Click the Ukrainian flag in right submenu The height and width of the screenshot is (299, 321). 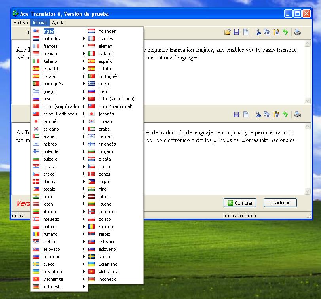tap(91, 264)
